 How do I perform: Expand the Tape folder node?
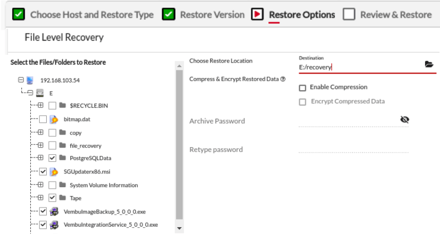[x=41, y=198]
